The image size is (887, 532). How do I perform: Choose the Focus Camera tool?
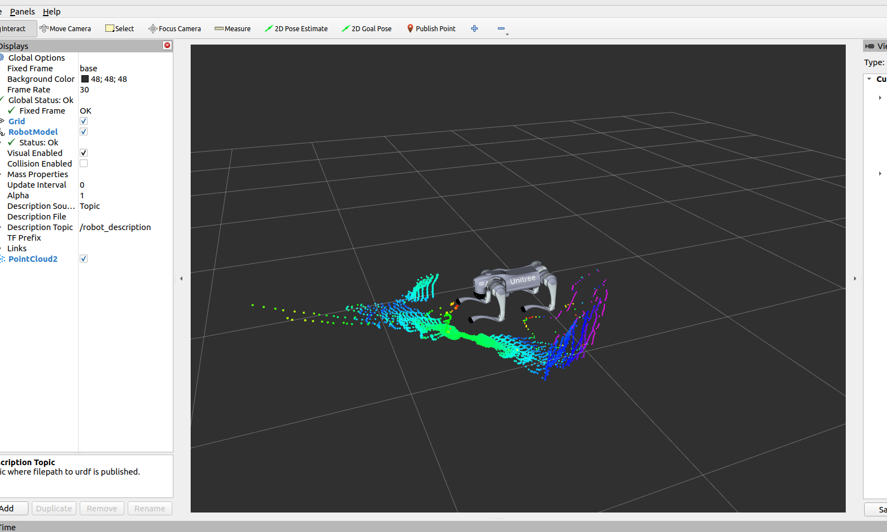(175, 28)
